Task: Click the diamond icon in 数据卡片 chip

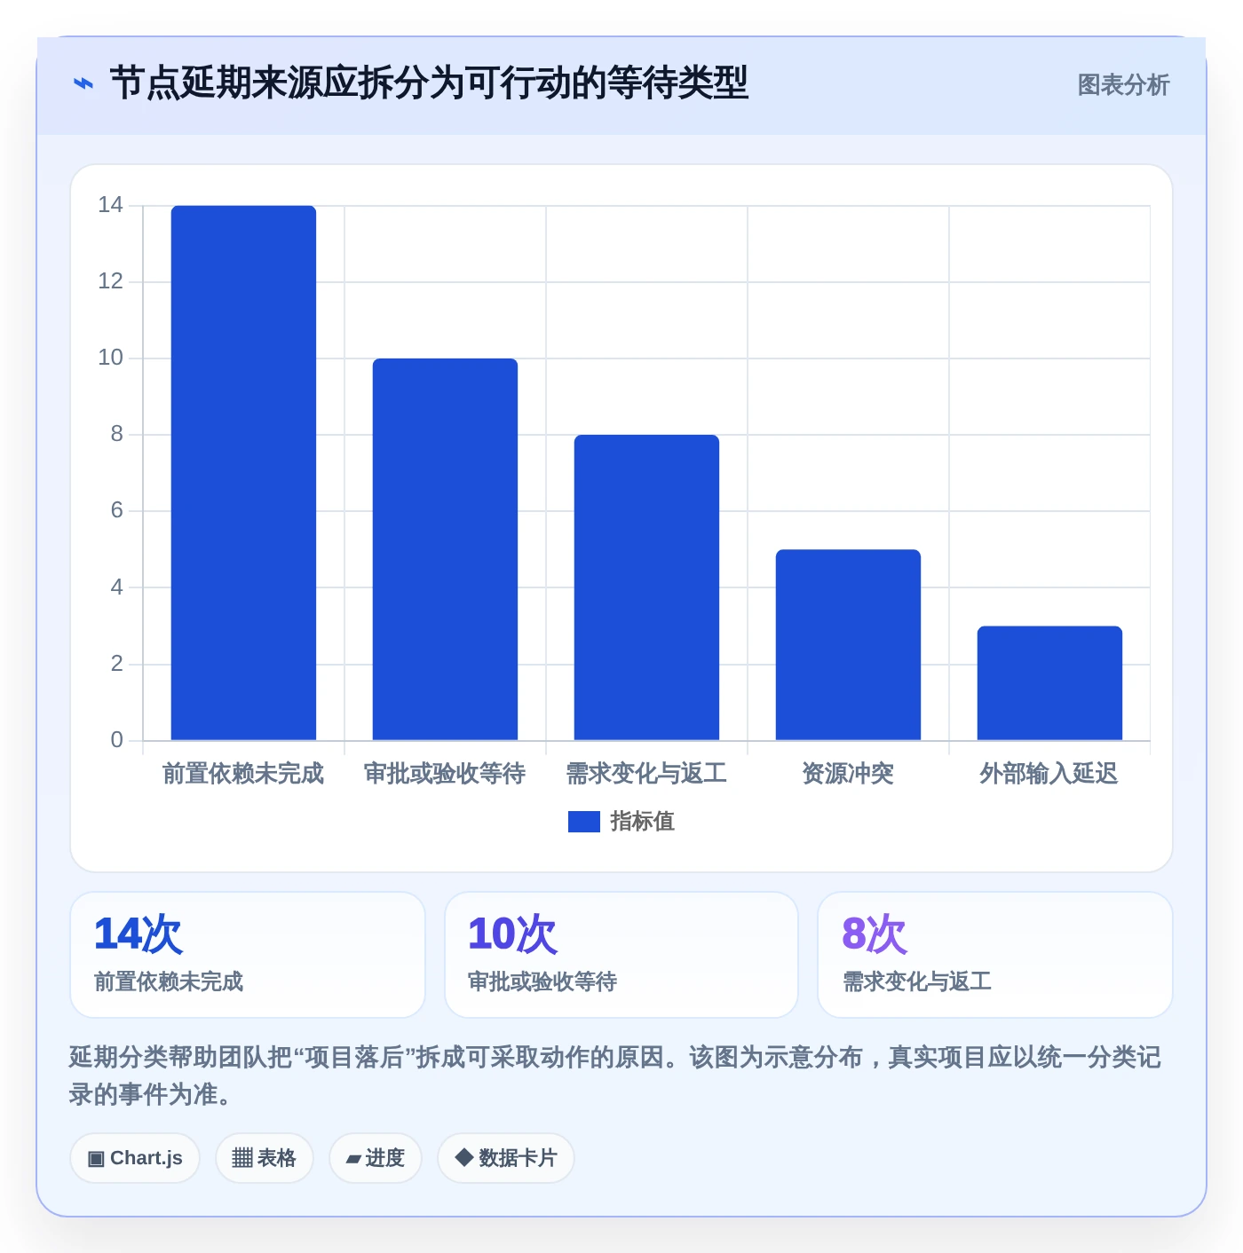Action: [463, 1157]
